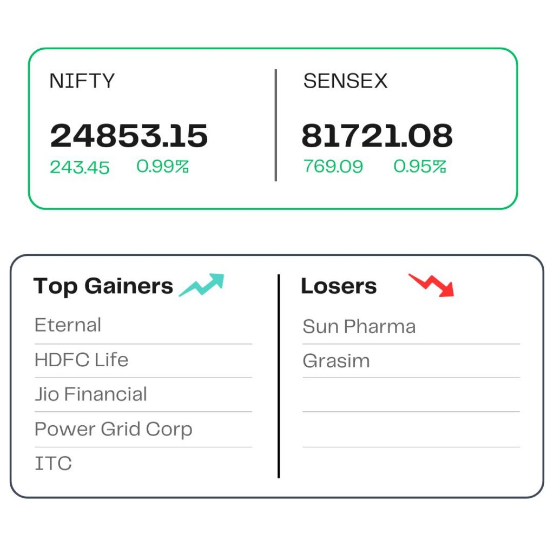Select Grasim in losers list
Viewport: 554px width, 554px height.
pos(336,361)
